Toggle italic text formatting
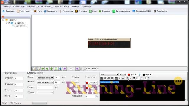This screenshot has height=106, width=189. click(x=131, y=78)
